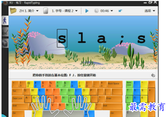
Task: Toggle the sound mute speaker icon
Action: tap(153, 75)
